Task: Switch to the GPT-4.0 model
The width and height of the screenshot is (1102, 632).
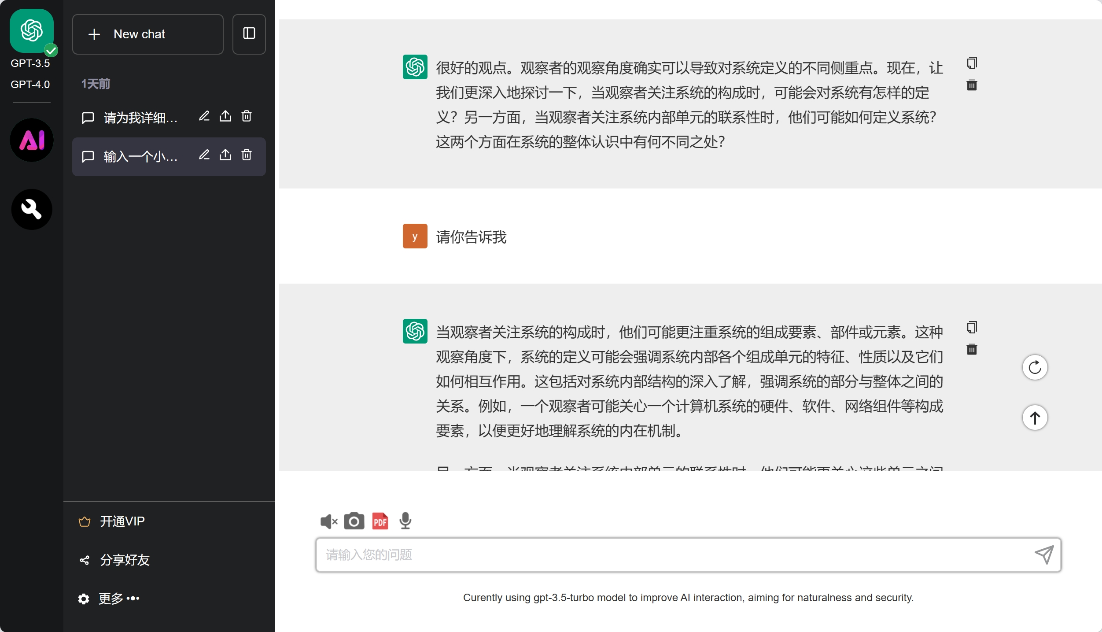Action: tap(30, 84)
